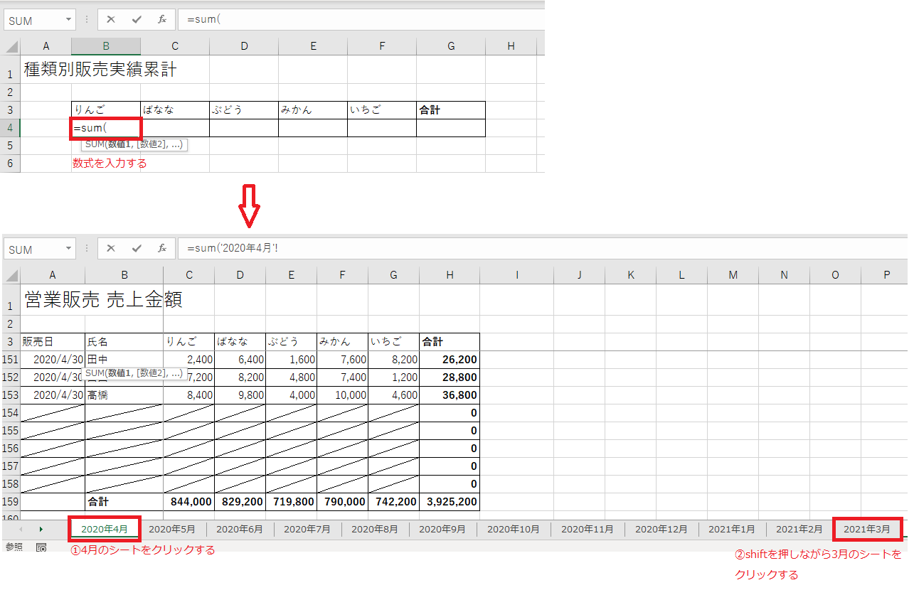Click the fx icon beside =sum('2020年4月'!
The image size is (914, 595).
coord(162,248)
